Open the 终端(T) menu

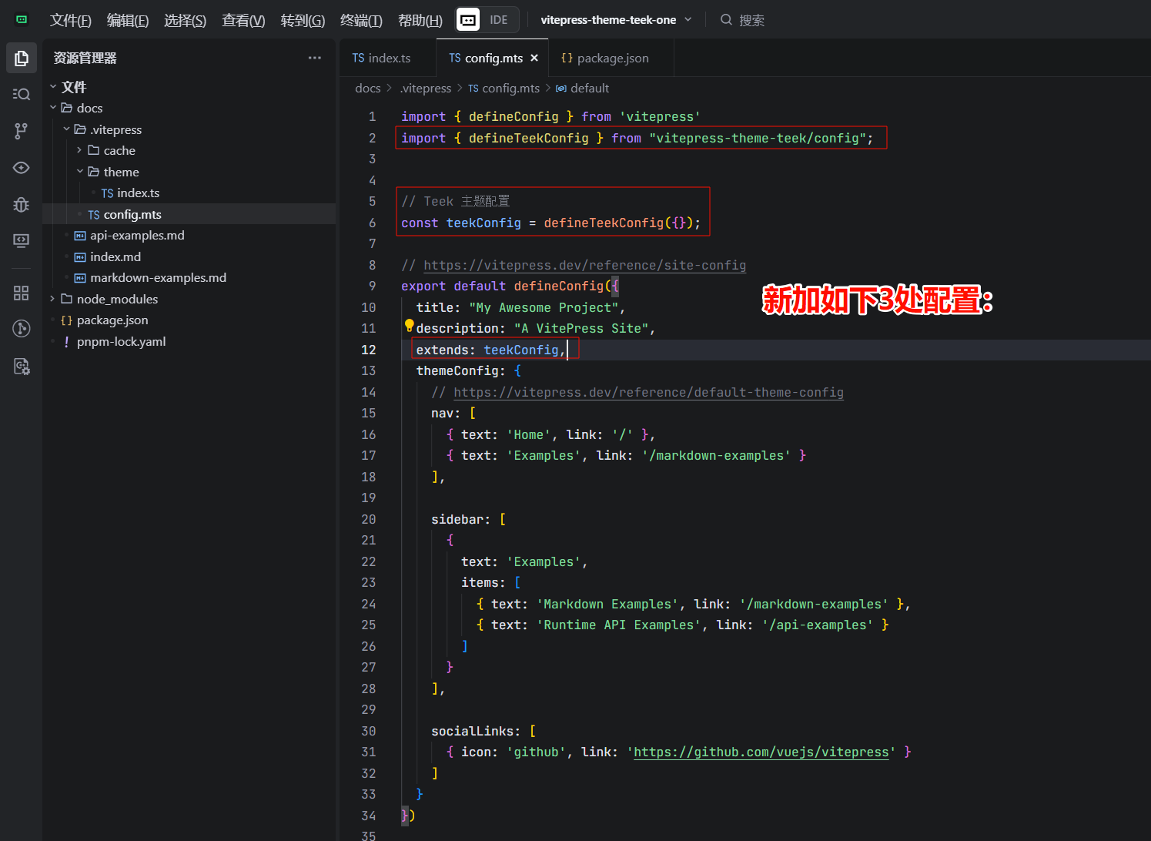tap(360, 20)
